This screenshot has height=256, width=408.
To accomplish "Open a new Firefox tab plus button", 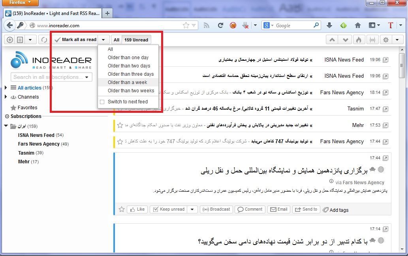I will (107, 13).
